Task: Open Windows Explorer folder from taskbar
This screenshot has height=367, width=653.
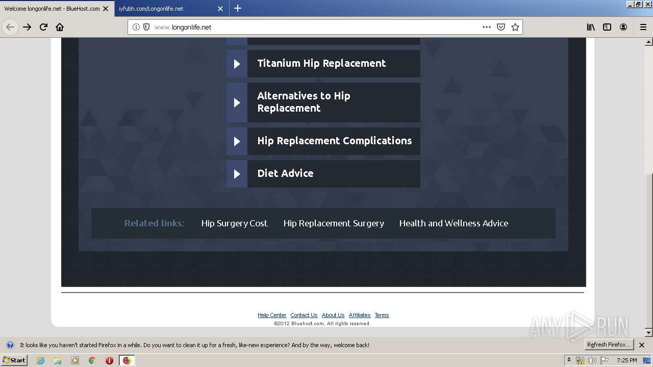Action: pyautogui.click(x=58, y=360)
